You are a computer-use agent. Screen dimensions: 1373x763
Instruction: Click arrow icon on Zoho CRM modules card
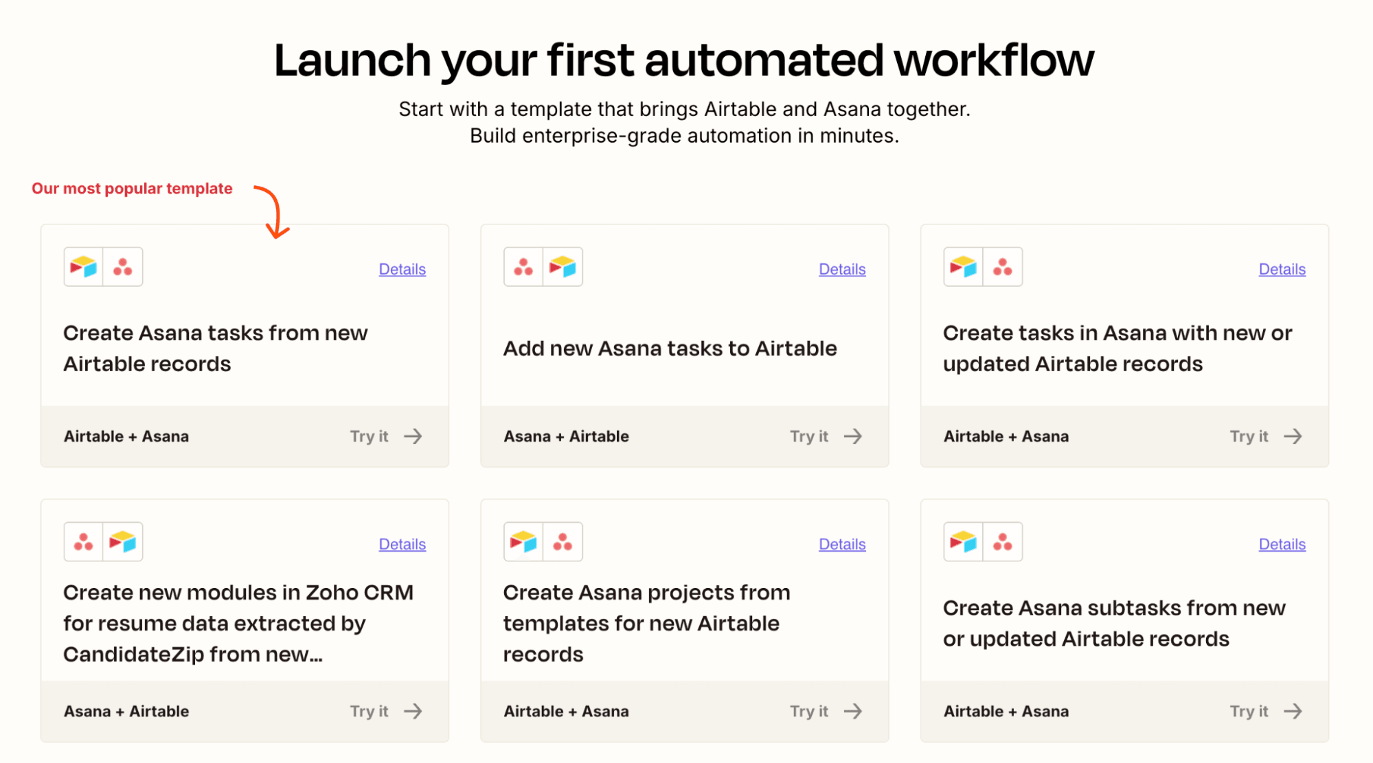click(x=413, y=712)
